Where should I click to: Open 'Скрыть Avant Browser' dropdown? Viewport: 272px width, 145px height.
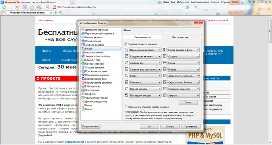183,82
